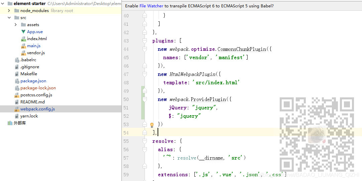
Task: Click the 'manifest' string on line 45
Action: 230,58
